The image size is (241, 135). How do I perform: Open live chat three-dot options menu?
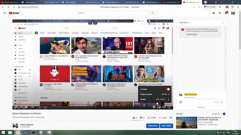point(223,22)
